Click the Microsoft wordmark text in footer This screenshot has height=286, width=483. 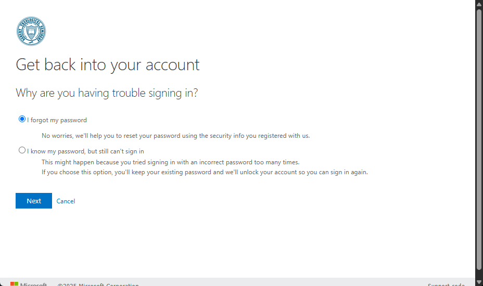coord(34,284)
